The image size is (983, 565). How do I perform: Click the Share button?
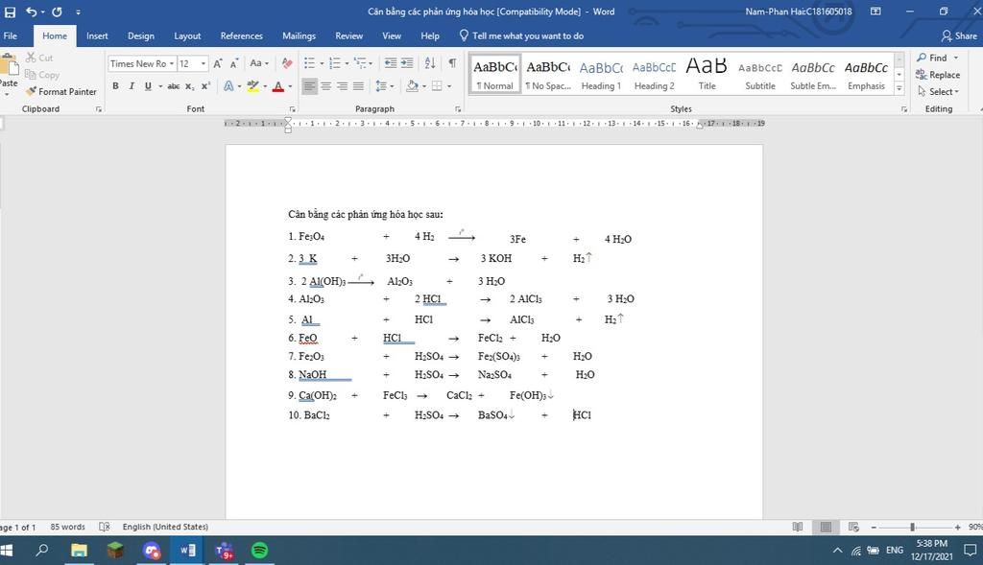pyautogui.click(x=959, y=35)
